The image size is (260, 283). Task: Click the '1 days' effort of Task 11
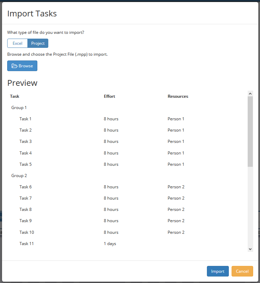coord(110,244)
